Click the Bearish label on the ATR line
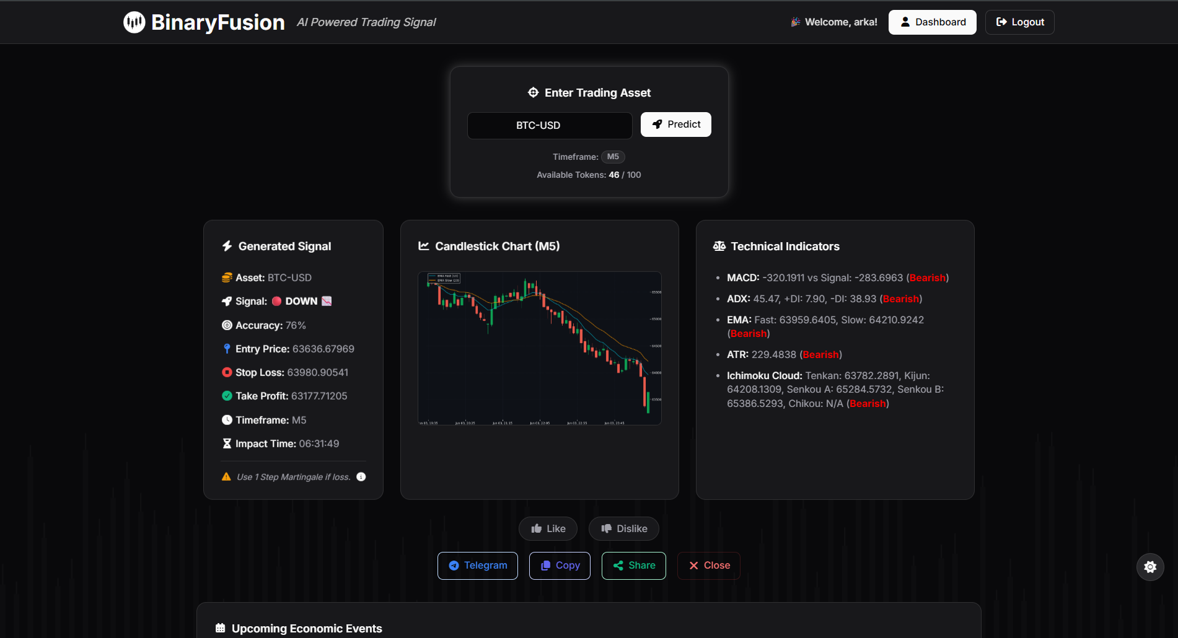Screen dimensions: 1178x638 coord(821,354)
